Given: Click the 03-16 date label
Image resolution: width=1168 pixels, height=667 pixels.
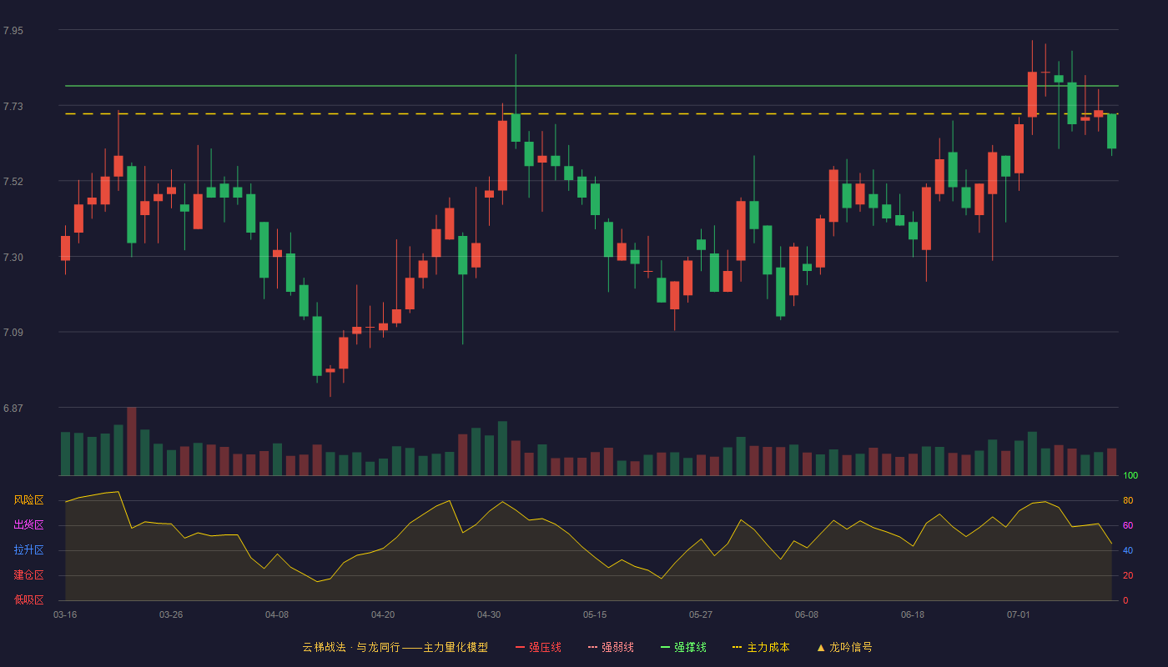Looking at the screenshot, I should pyautogui.click(x=65, y=614).
